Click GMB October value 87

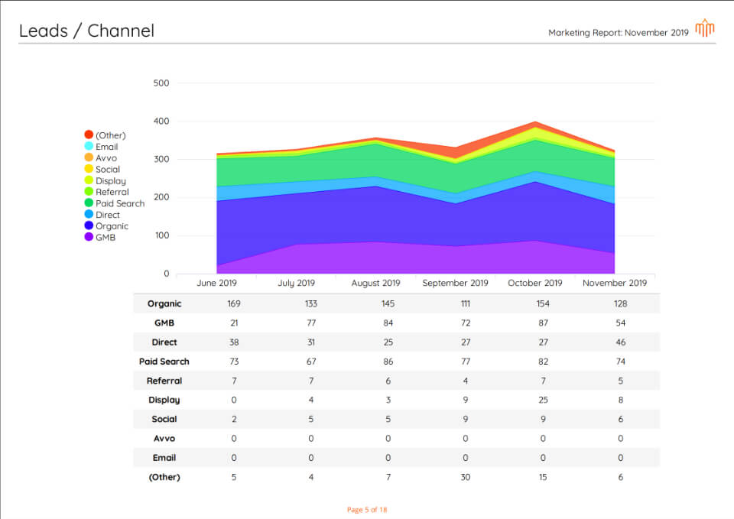(x=543, y=323)
